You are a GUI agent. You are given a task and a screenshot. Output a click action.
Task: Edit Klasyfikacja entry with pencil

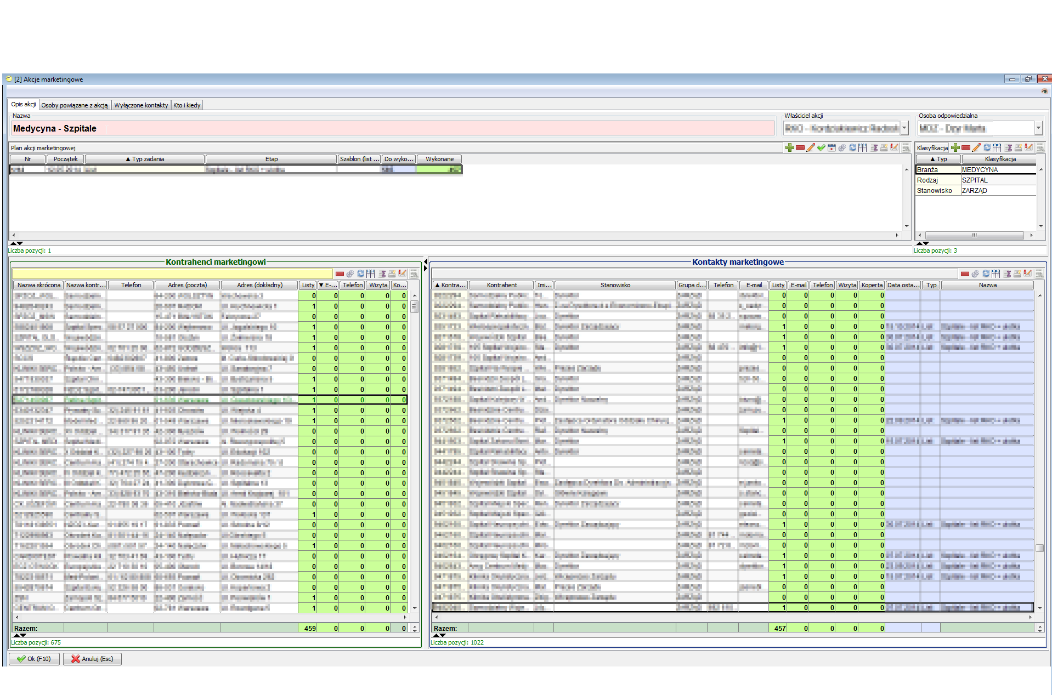(976, 147)
